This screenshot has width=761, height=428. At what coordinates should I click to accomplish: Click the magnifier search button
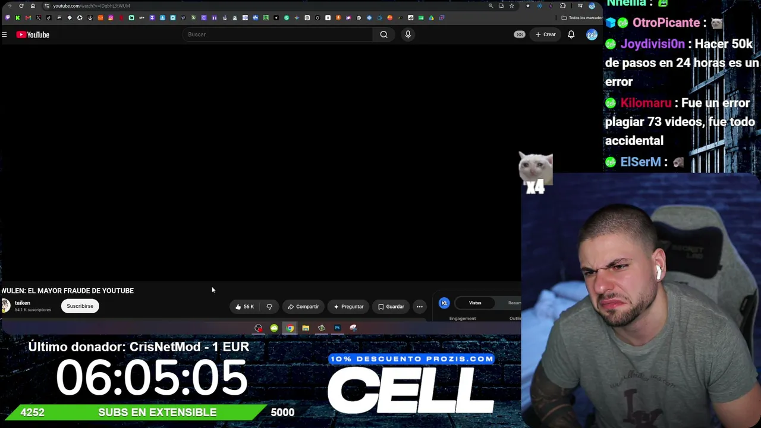[384, 34]
